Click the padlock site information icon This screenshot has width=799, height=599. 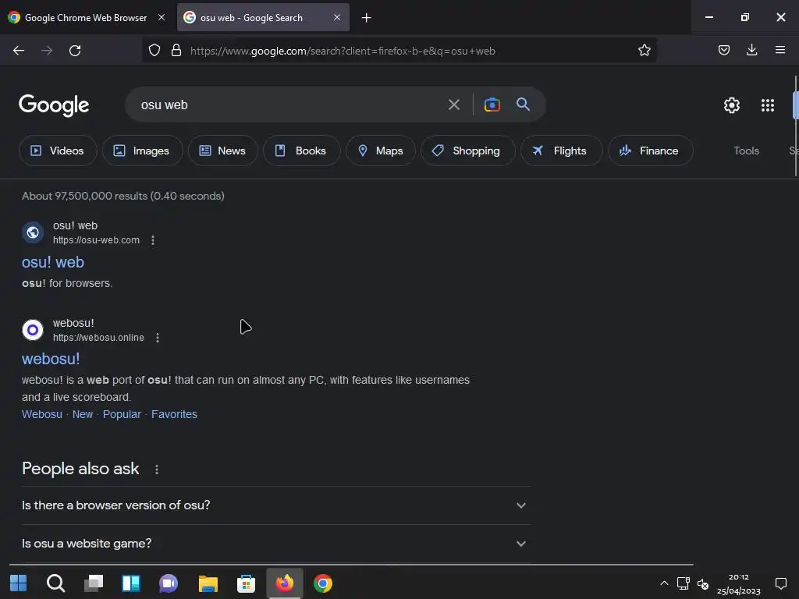pyautogui.click(x=176, y=51)
